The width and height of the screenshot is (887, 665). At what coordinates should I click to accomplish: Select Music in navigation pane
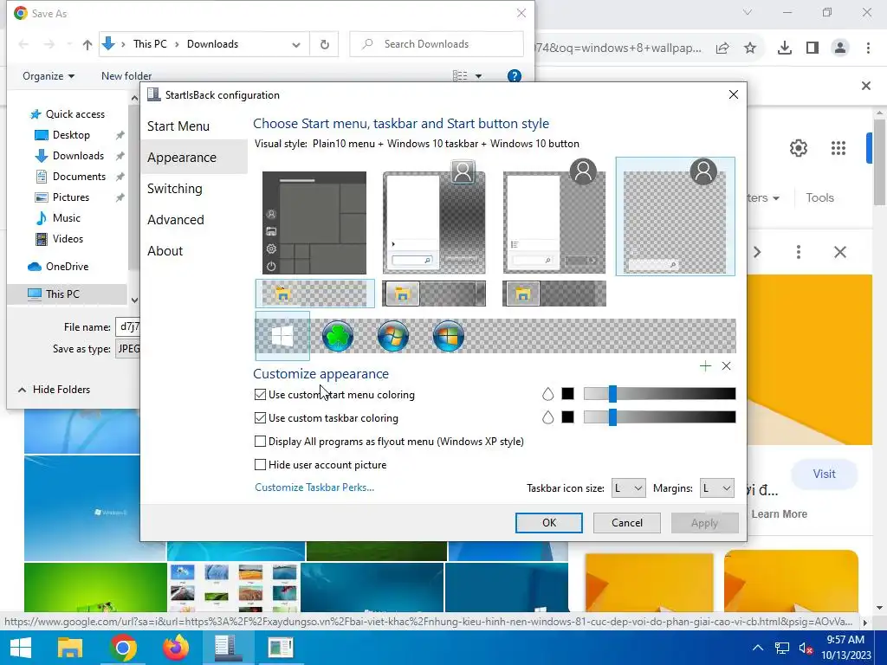(x=66, y=218)
